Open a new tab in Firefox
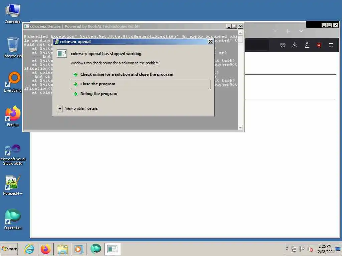The width and height of the screenshot is (342, 256). 288,31
